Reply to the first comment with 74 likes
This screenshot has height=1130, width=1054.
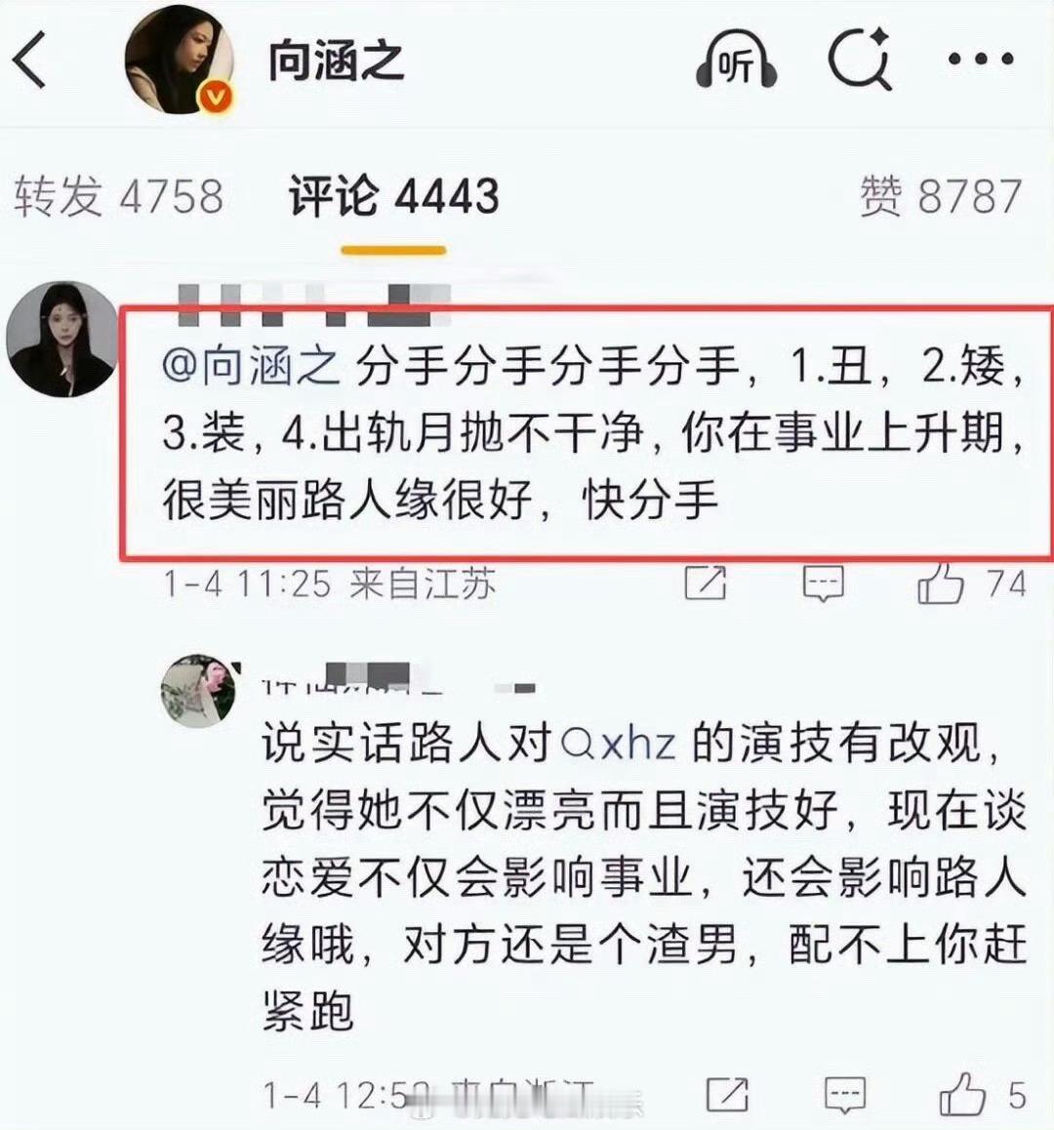tap(823, 583)
